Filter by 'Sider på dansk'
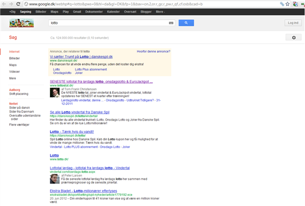The image size is (305, 206). coord(19,108)
